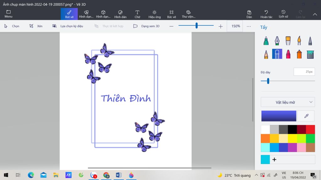Open notification center in system tray

[313, 175]
